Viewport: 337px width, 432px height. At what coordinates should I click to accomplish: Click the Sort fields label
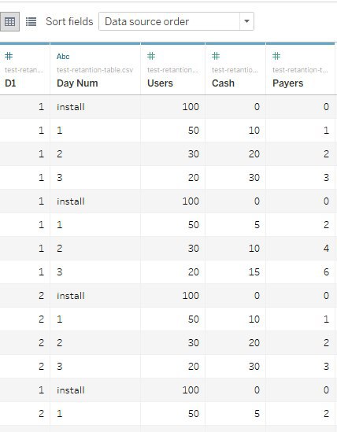[x=69, y=21]
